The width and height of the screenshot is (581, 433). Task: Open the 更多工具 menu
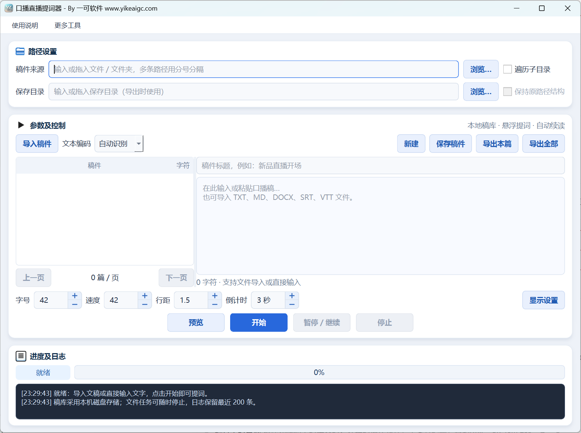pos(67,25)
